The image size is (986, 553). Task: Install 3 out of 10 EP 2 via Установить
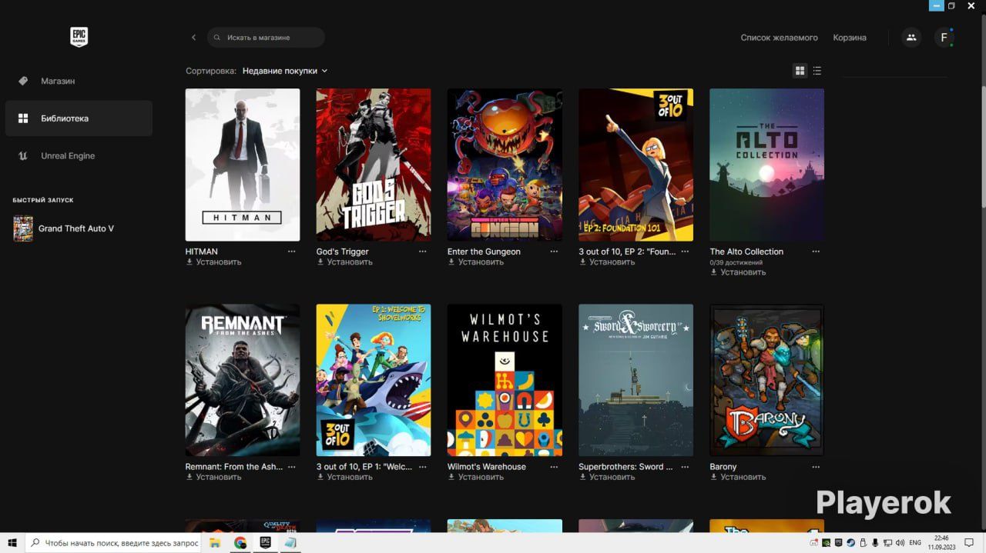tap(607, 262)
